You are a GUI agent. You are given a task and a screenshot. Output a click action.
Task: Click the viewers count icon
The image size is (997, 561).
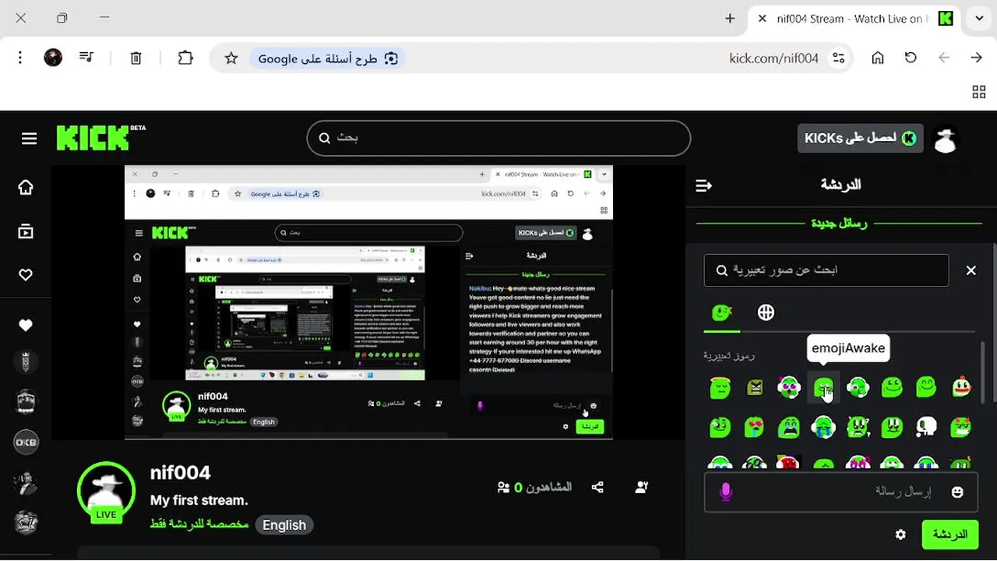(504, 487)
